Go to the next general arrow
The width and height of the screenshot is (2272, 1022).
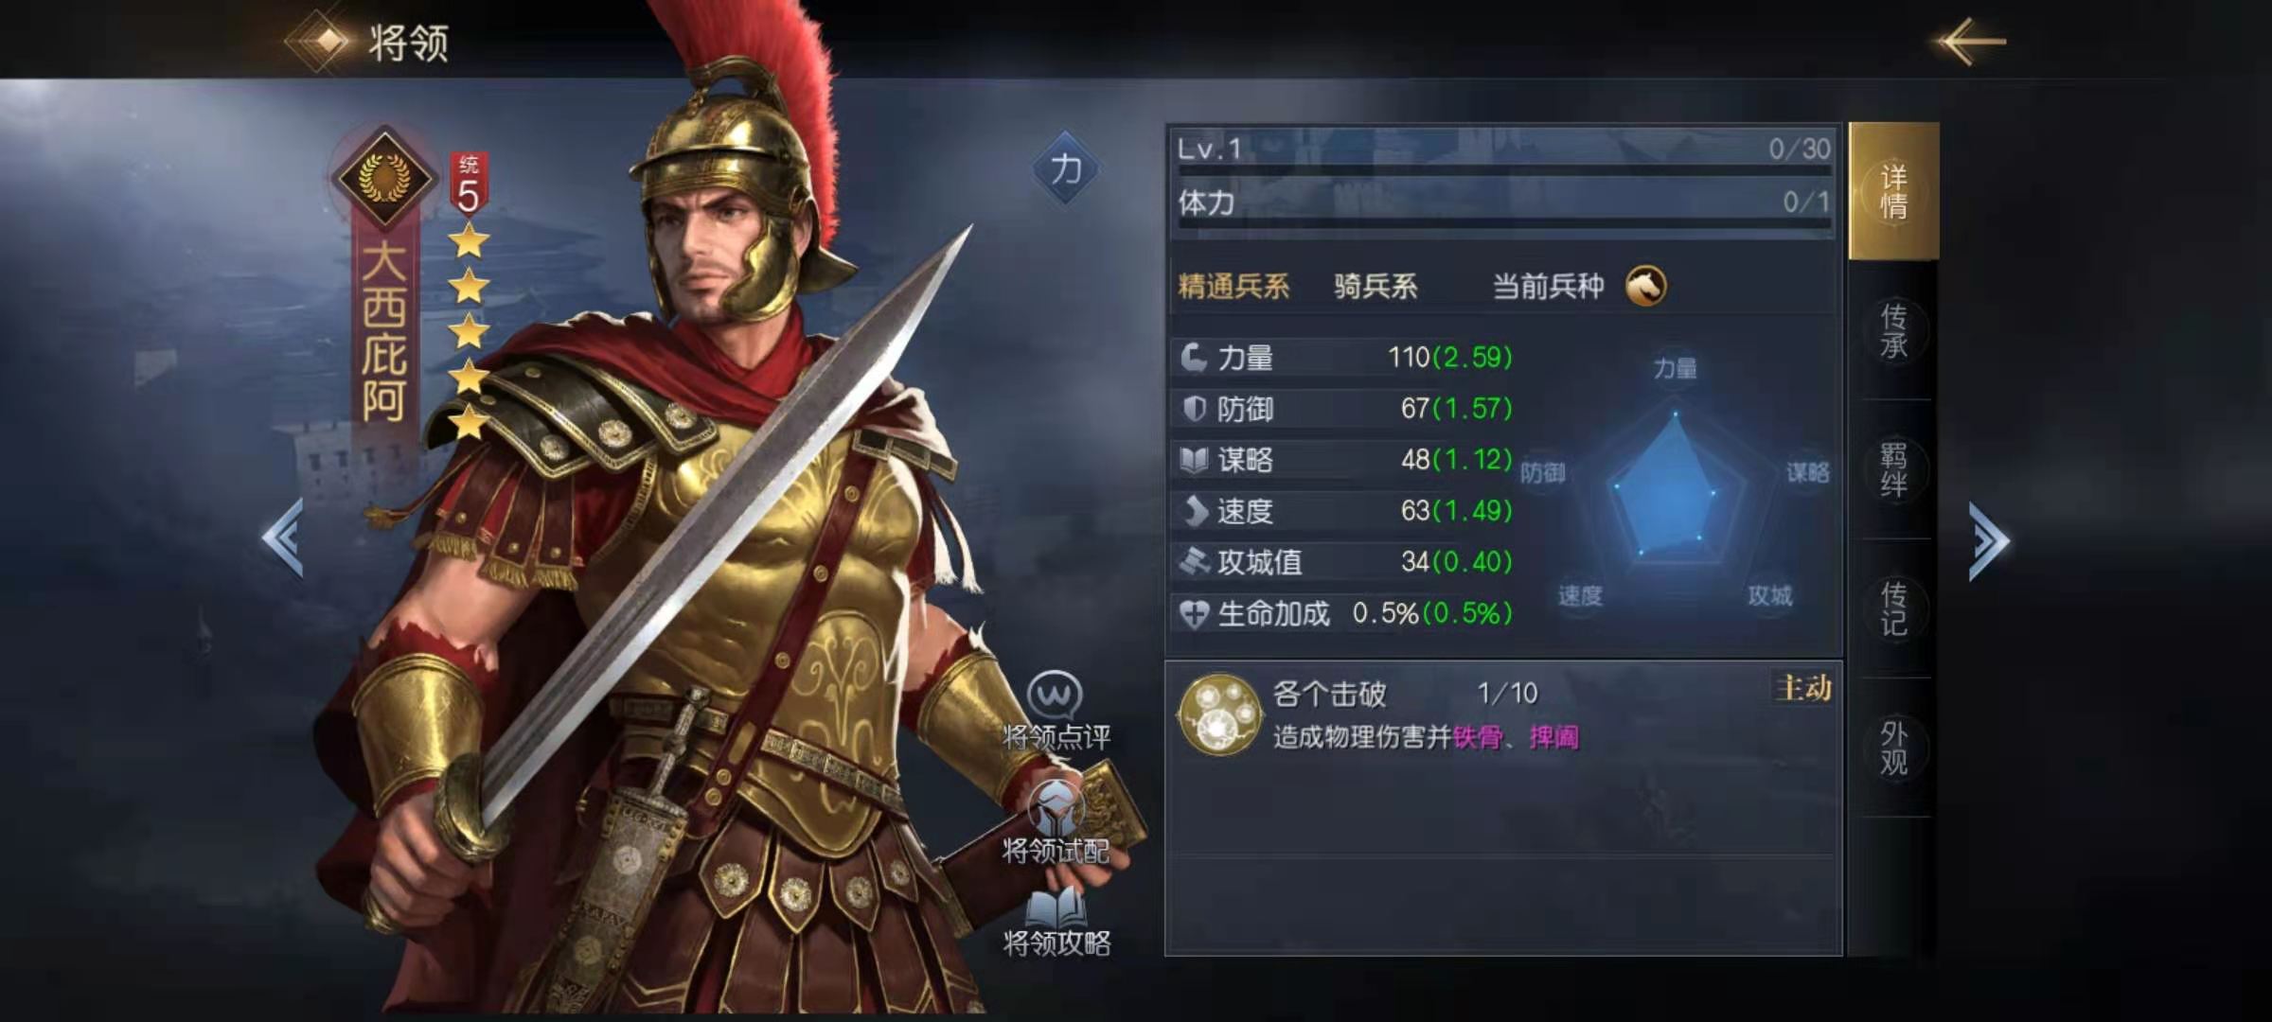click(1989, 540)
